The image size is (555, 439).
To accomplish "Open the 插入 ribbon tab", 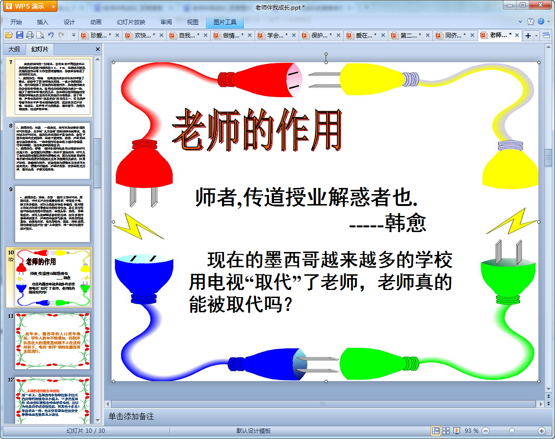I will click(42, 22).
